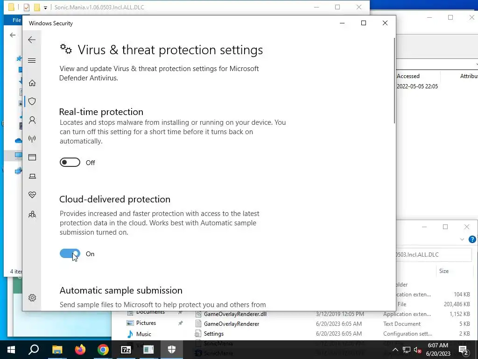Select Settings configuration file
478x359 pixels.
(x=213, y=334)
